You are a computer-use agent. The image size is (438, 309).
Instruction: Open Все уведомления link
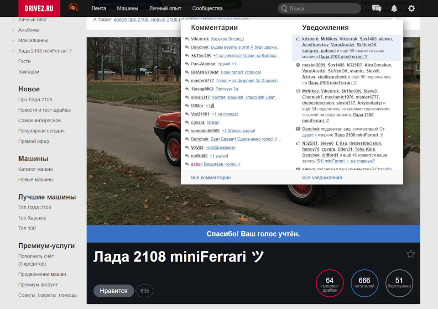(322, 178)
